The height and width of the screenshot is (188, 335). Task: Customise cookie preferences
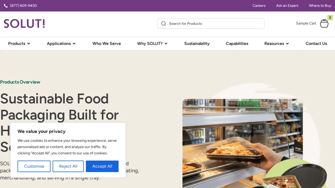coord(34,166)
